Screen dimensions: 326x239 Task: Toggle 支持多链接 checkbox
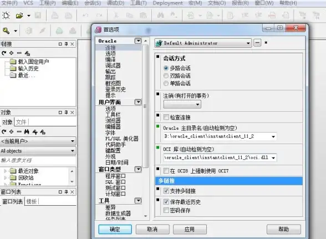point(166,191)
